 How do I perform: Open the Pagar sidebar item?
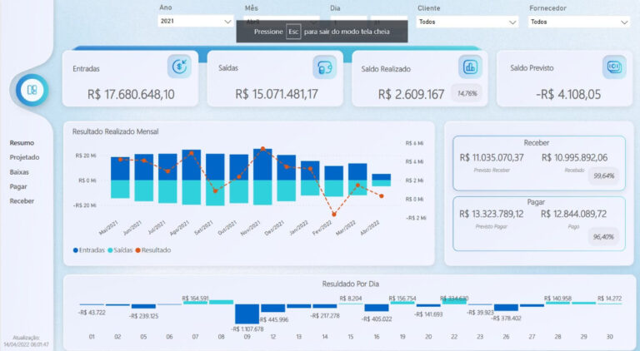click(x=18, y=186)
